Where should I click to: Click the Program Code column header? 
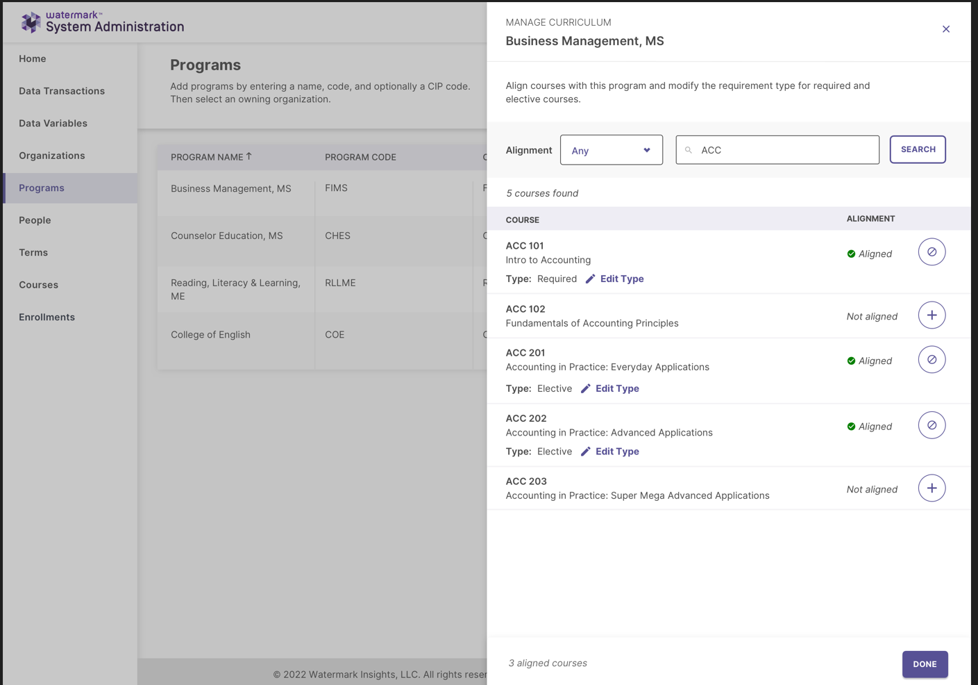pyautogui.click(x=360, y=157)
